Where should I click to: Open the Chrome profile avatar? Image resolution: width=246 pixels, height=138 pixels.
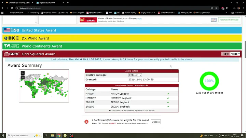pos(238,8)
